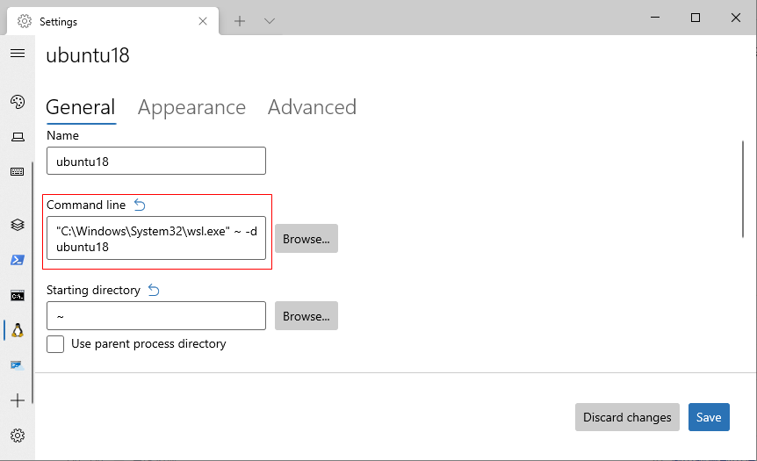Open the hamburger navigation menu
757x461 pixels.
(17, 54)
